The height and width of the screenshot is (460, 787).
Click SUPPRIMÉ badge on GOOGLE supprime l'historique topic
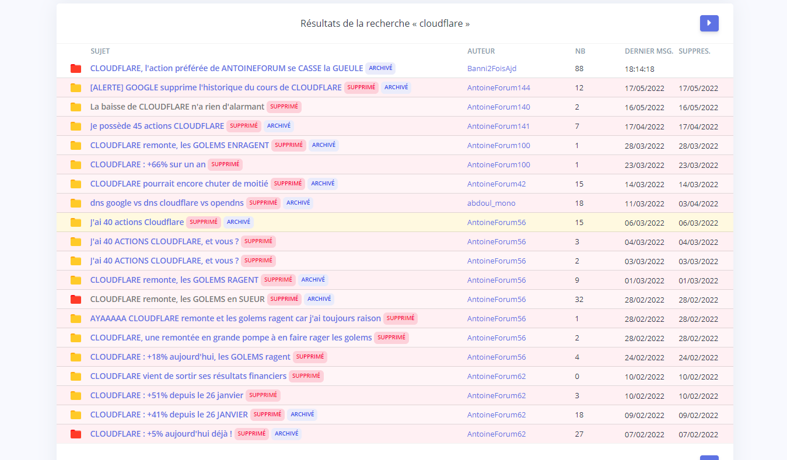pyautogui.click(x=361, y=87)
